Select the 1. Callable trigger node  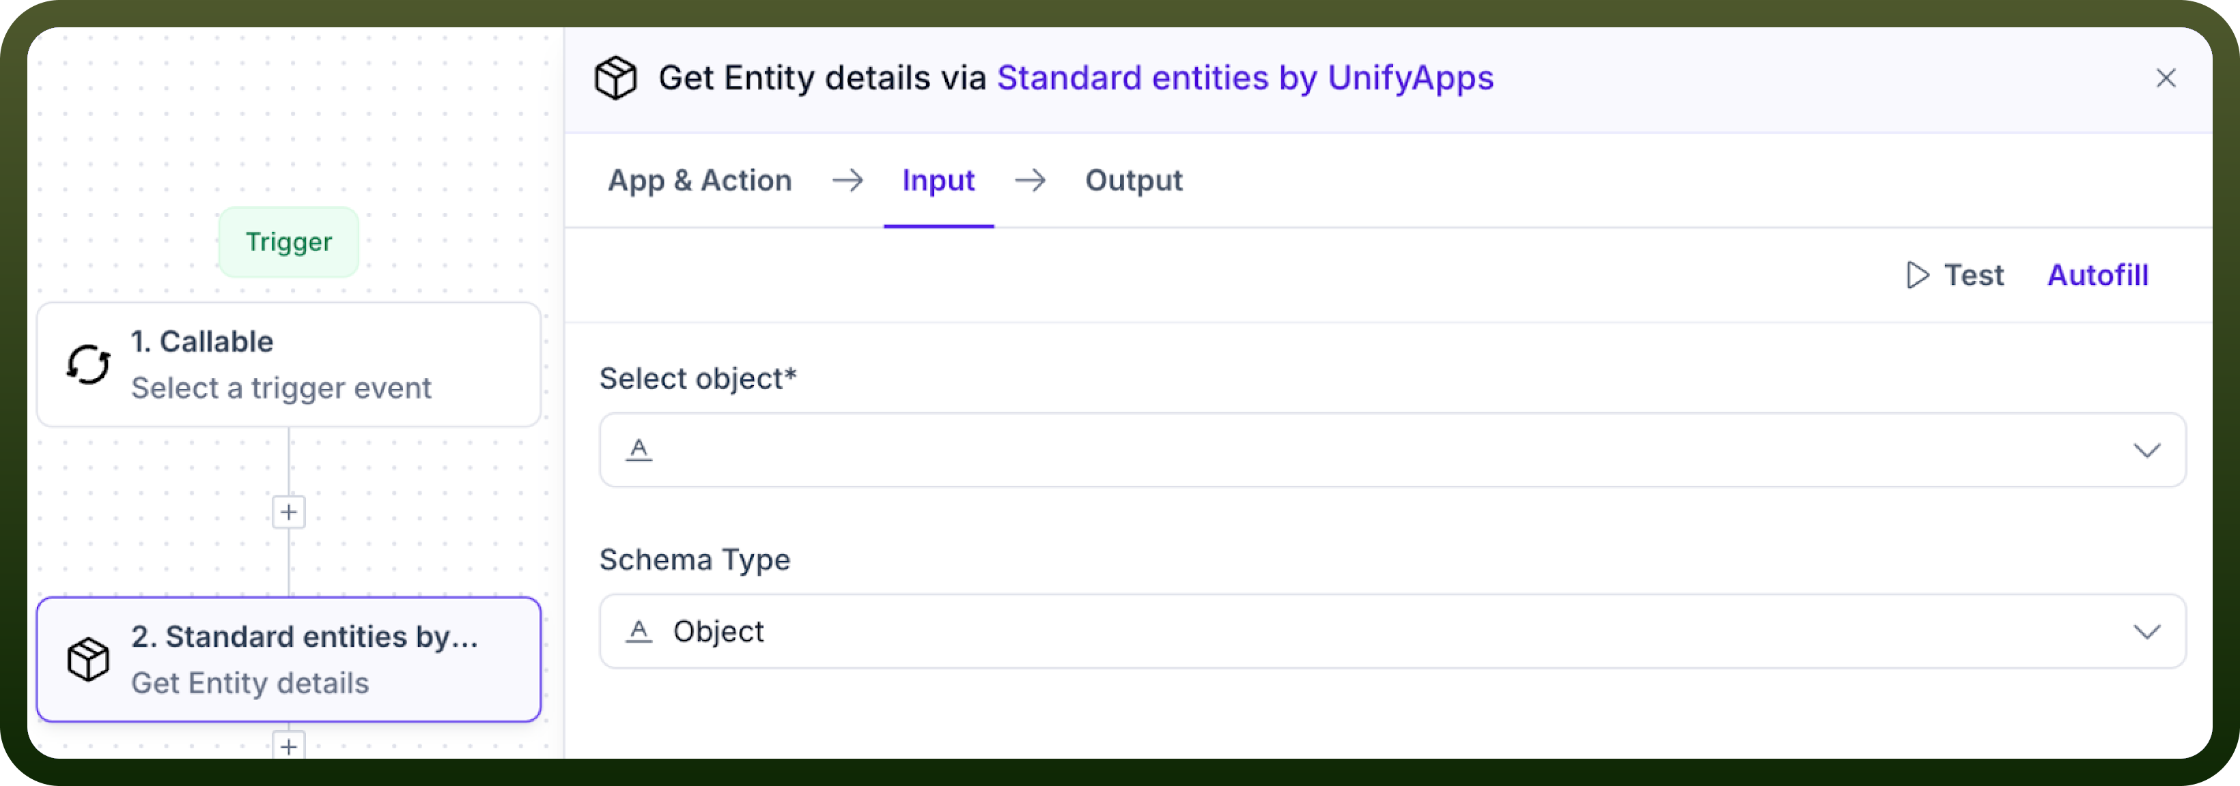(289, 365)
